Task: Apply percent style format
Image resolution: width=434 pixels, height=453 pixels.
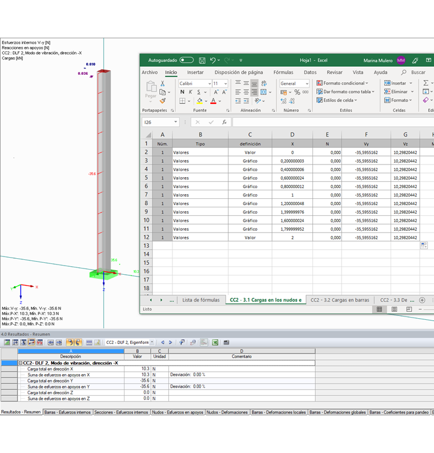Action: point(297,92)
